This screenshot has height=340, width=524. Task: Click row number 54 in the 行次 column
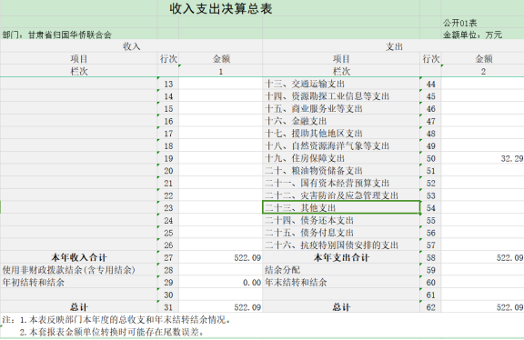point(430,208)
